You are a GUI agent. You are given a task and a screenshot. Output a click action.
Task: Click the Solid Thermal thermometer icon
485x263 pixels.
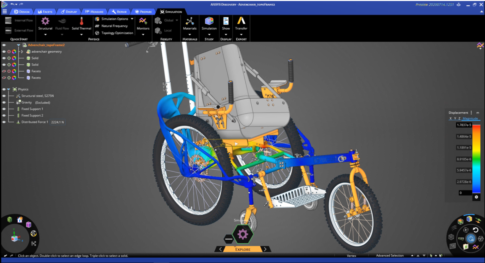click(x=81, y=21)
